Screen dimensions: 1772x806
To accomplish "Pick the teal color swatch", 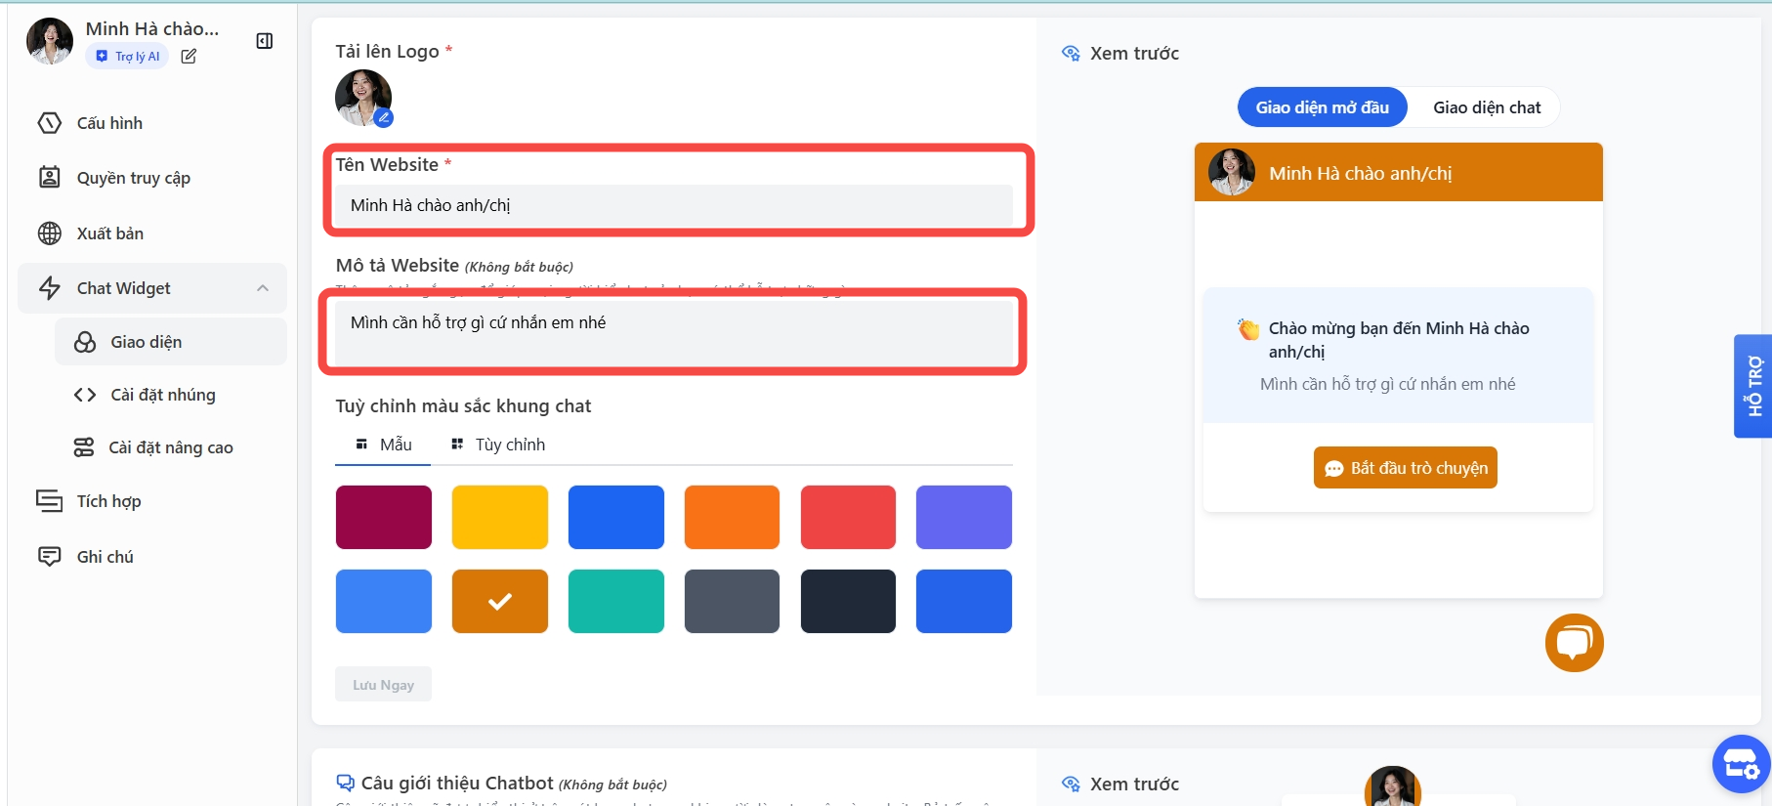I will tap(615, 602).
